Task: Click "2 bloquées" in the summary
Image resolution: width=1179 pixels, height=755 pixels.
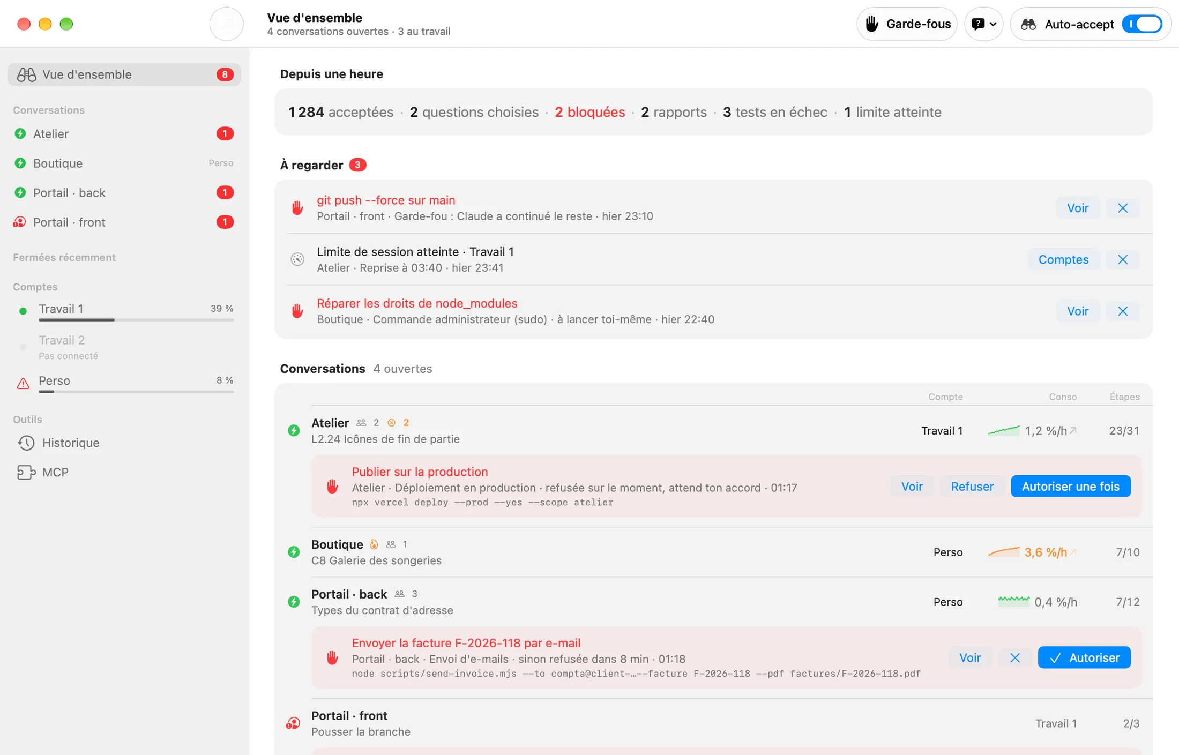Action: point(589,112)
